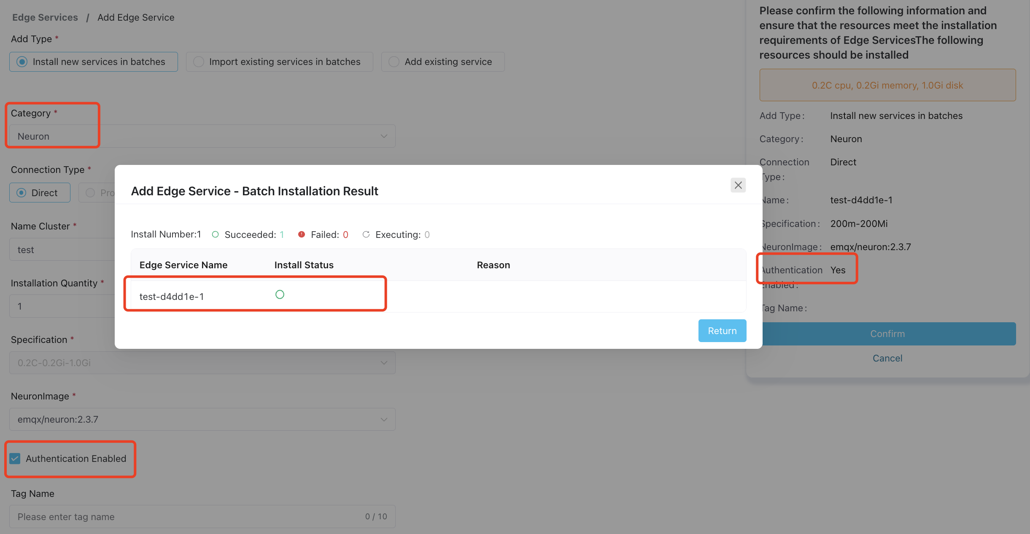The image size is (1030, 534).
Task: Click the Return button
Action: [722, 331]
